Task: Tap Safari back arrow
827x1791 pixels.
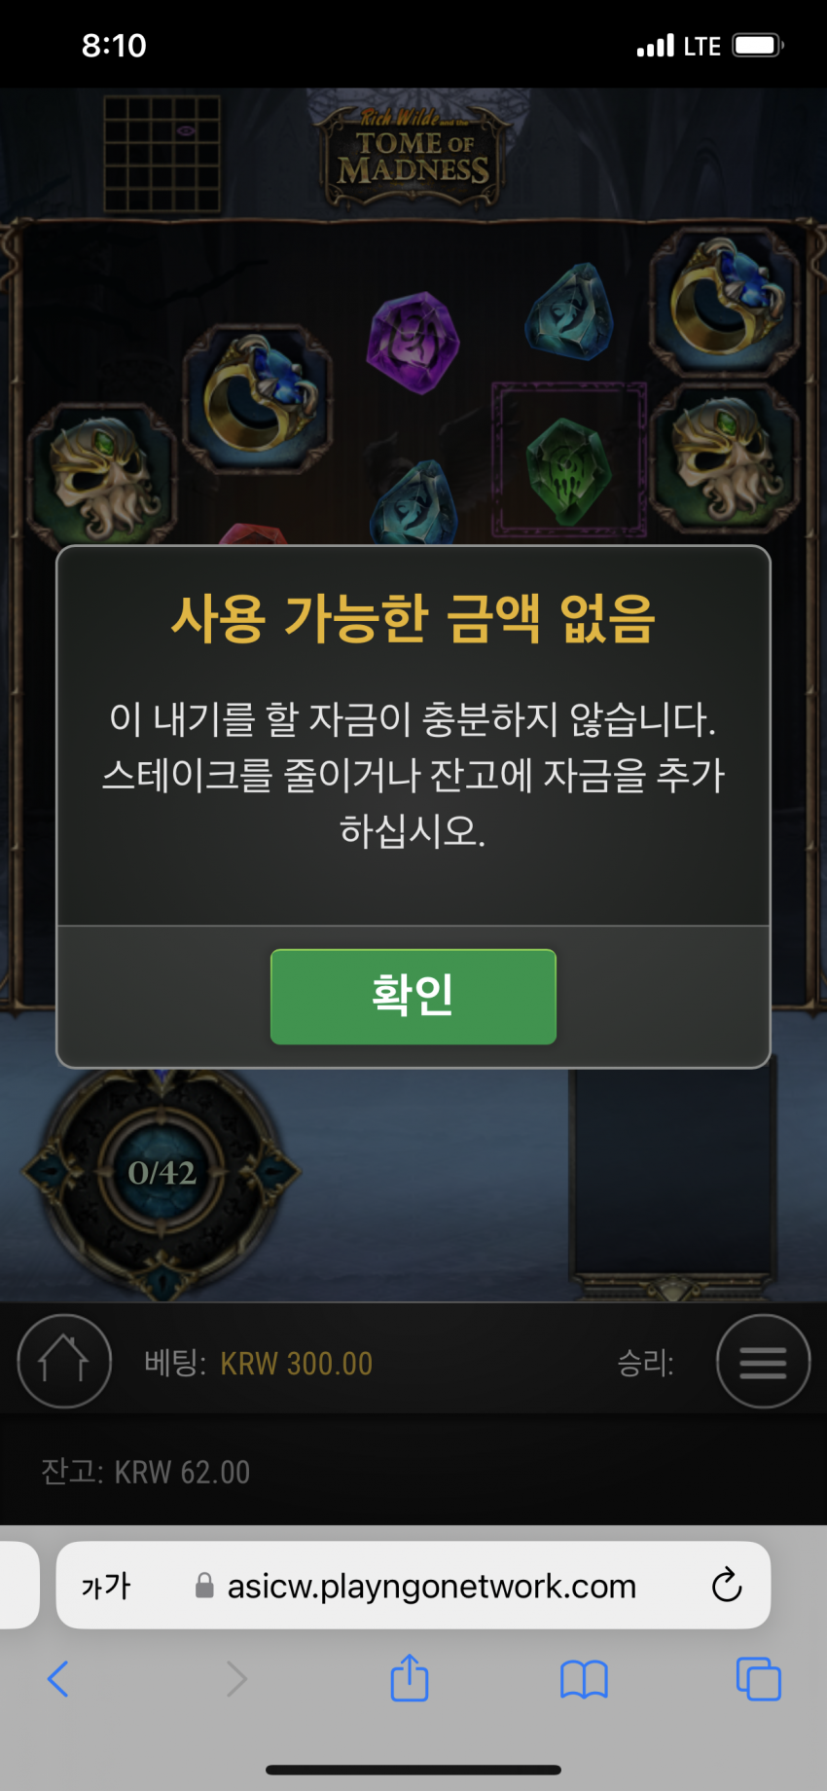Action: [58, 1679]
